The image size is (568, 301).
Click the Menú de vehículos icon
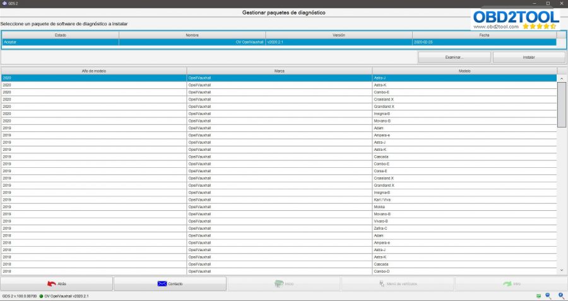pos(382,284)
